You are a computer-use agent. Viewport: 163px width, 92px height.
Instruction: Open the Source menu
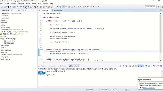[x=7, y=3]
